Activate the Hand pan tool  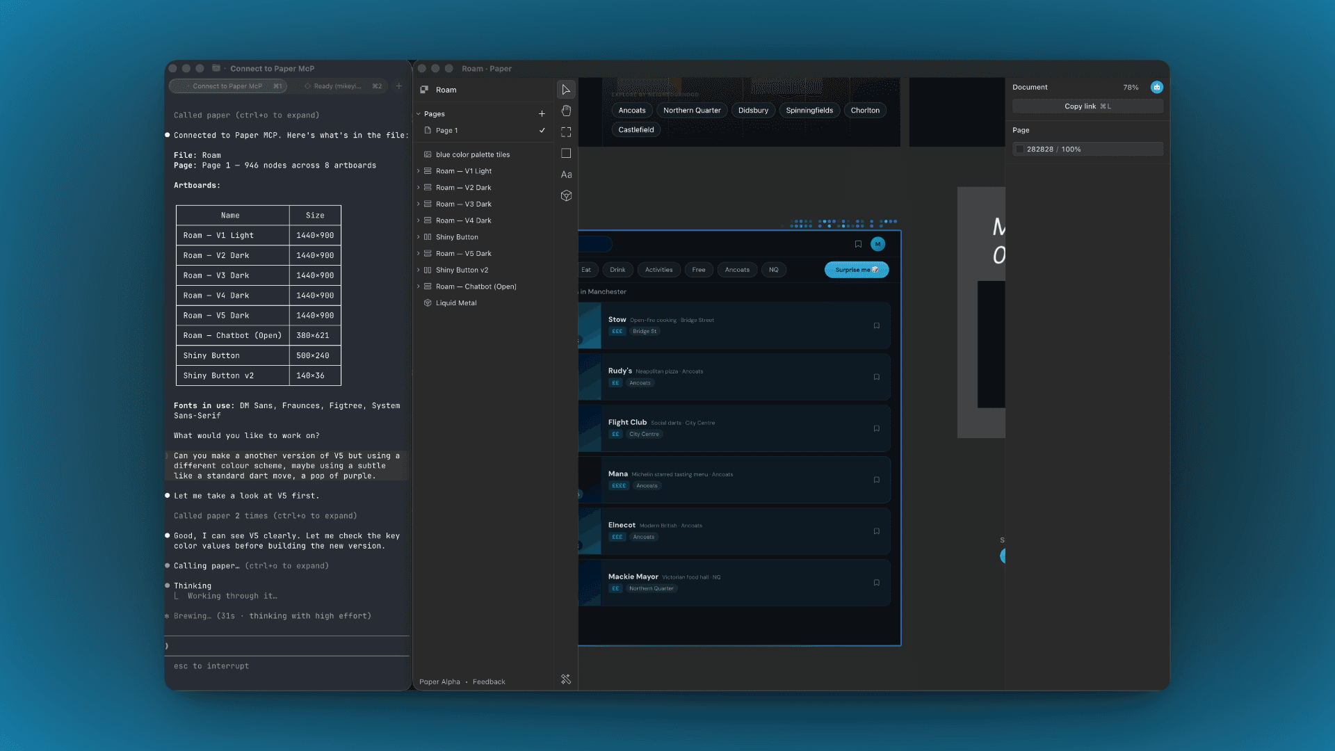click(x=566, y=111)
